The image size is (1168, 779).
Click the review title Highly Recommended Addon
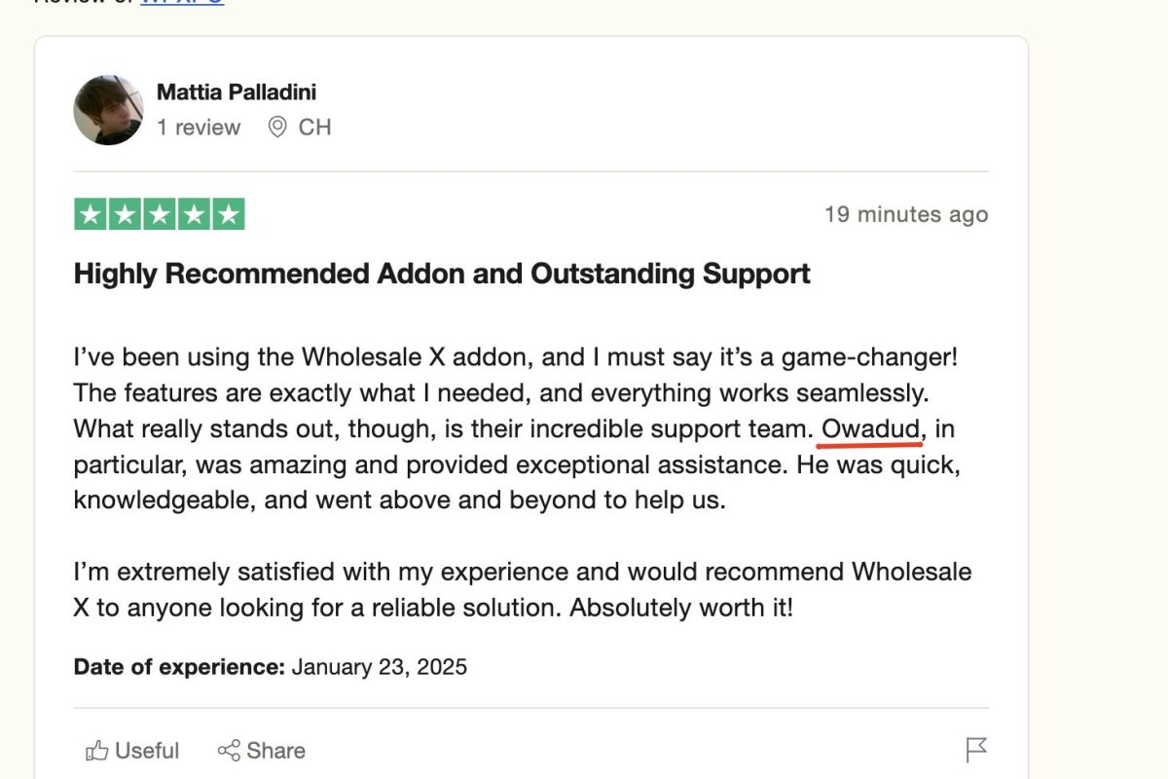coord(440,274)
